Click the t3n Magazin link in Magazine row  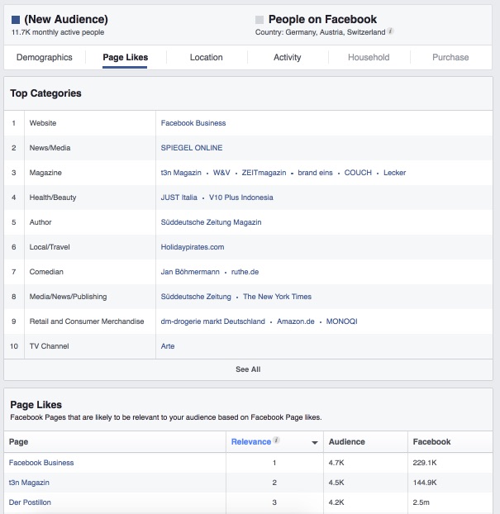[x=181, y=173]
